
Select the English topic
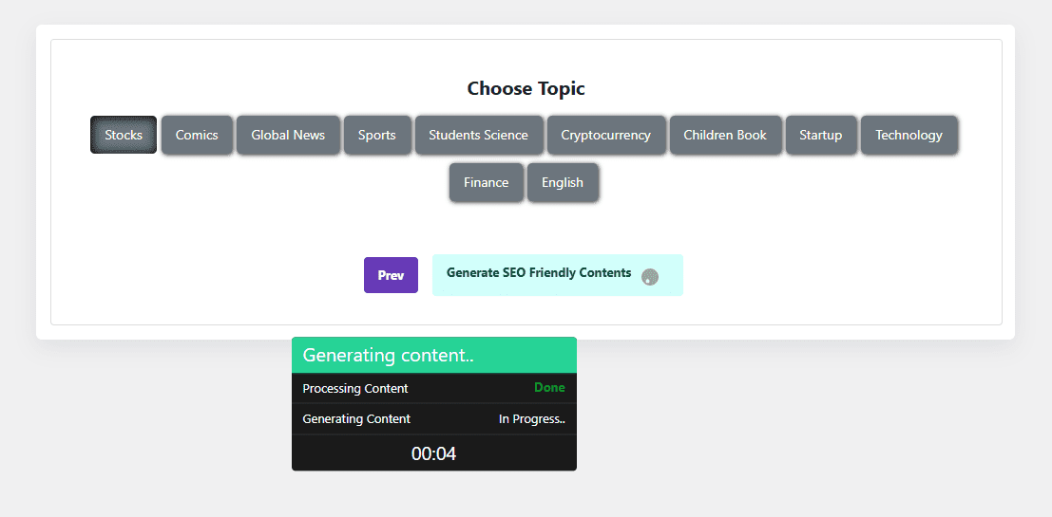coord(563,182)
